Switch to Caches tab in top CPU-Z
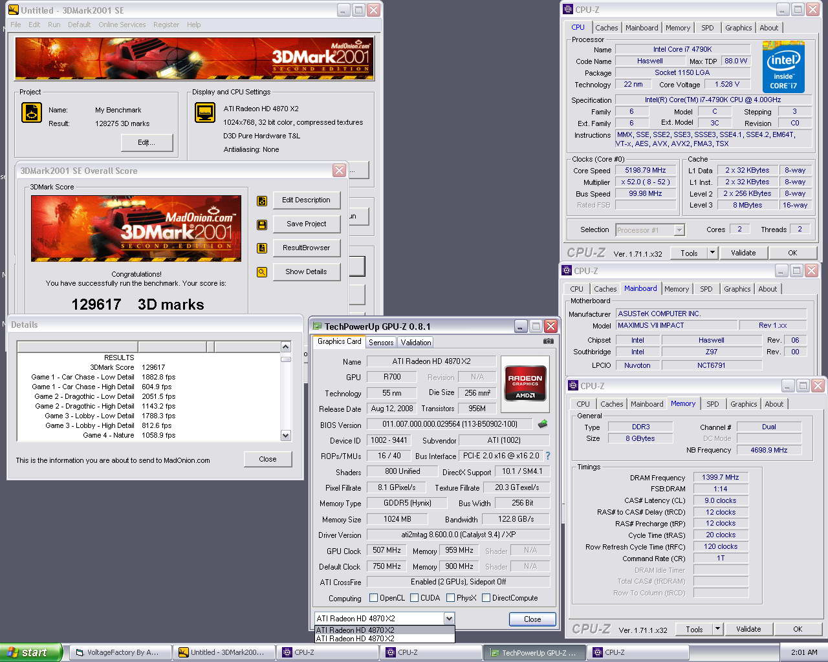 (x=606, y=28)
